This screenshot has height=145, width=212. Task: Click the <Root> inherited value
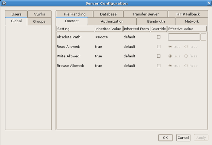click(102, 37)
